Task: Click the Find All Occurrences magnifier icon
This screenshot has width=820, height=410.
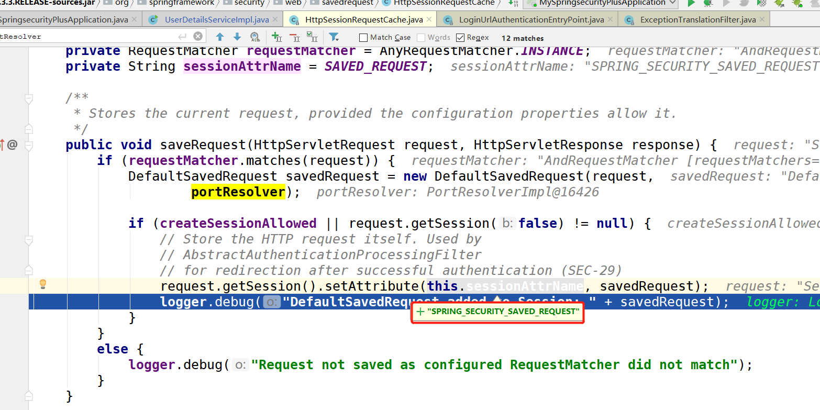Action: tap(254, 37)
